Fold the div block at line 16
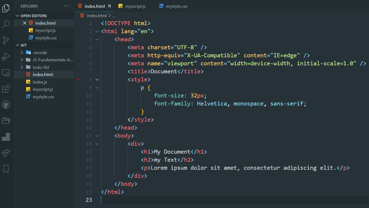The image size is (369, 208). pyautogui.click(x=97, y=144)
